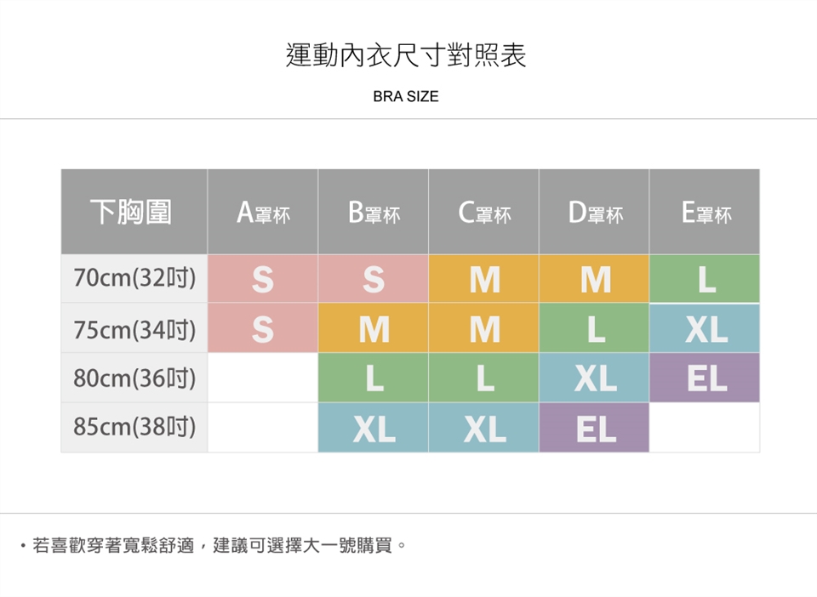Image resolution: width=817 pixels, height=597 pixels.
Task: Select the blue XL cell in 75cm row
Action: pyautogui.click(x=706, y=329)
